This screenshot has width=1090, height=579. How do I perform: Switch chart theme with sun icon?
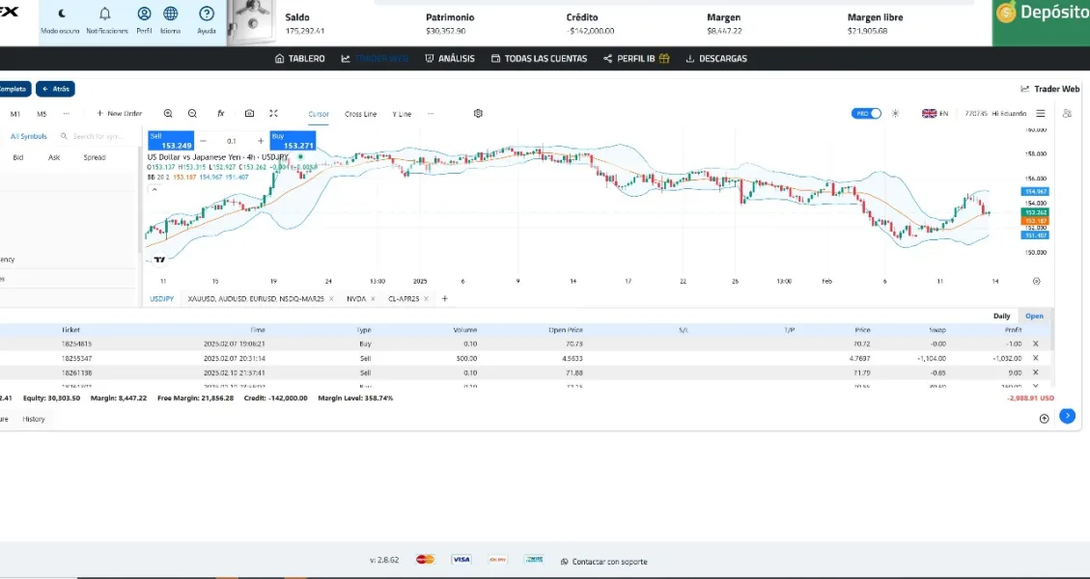tap(895, 114)
